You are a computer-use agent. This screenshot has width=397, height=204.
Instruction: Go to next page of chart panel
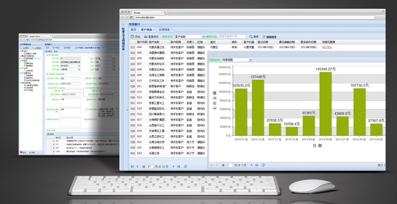[x=251, y=165]
